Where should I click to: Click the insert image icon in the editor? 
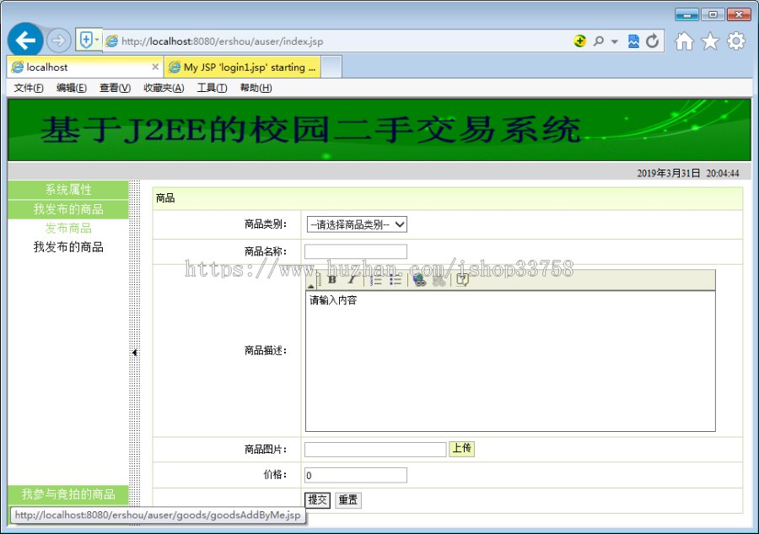[439, 281]
